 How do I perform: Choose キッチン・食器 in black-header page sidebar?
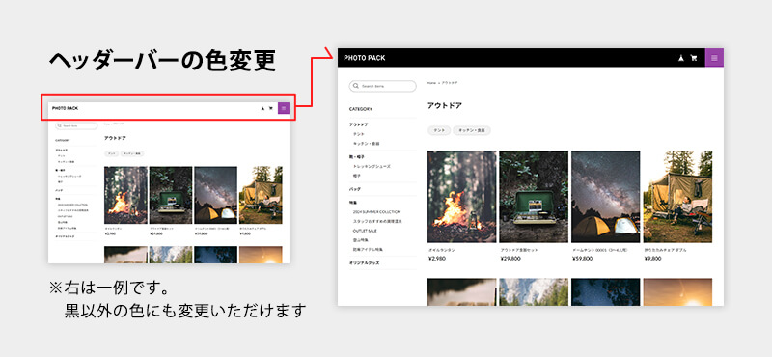[x=366, y=144]
